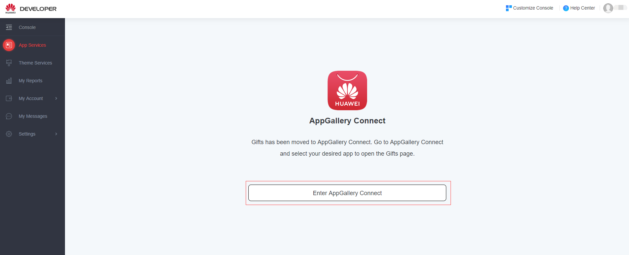Image resolution: width=629 pixels, height=255 pixels.
Task: Click the Customize Console link
Action: coord(533,8)
